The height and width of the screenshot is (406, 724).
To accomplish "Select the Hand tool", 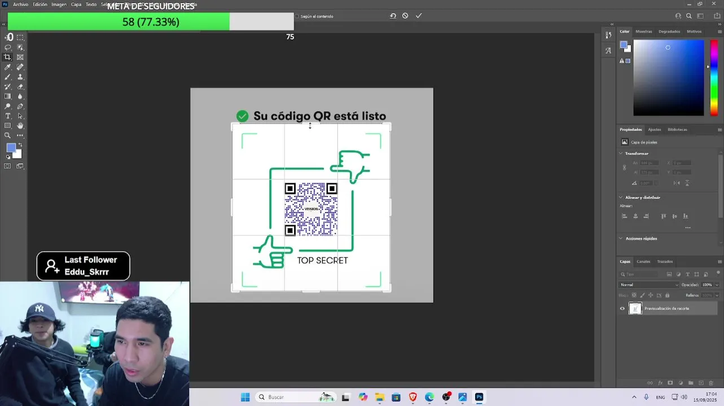I will point(20,125).
